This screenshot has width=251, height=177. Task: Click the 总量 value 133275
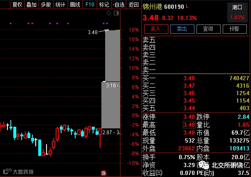[x=239, y=140]
